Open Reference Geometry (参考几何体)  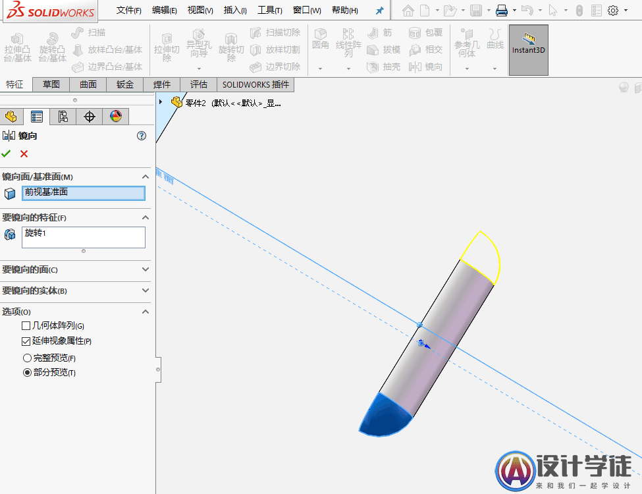(x=467, y=43)
